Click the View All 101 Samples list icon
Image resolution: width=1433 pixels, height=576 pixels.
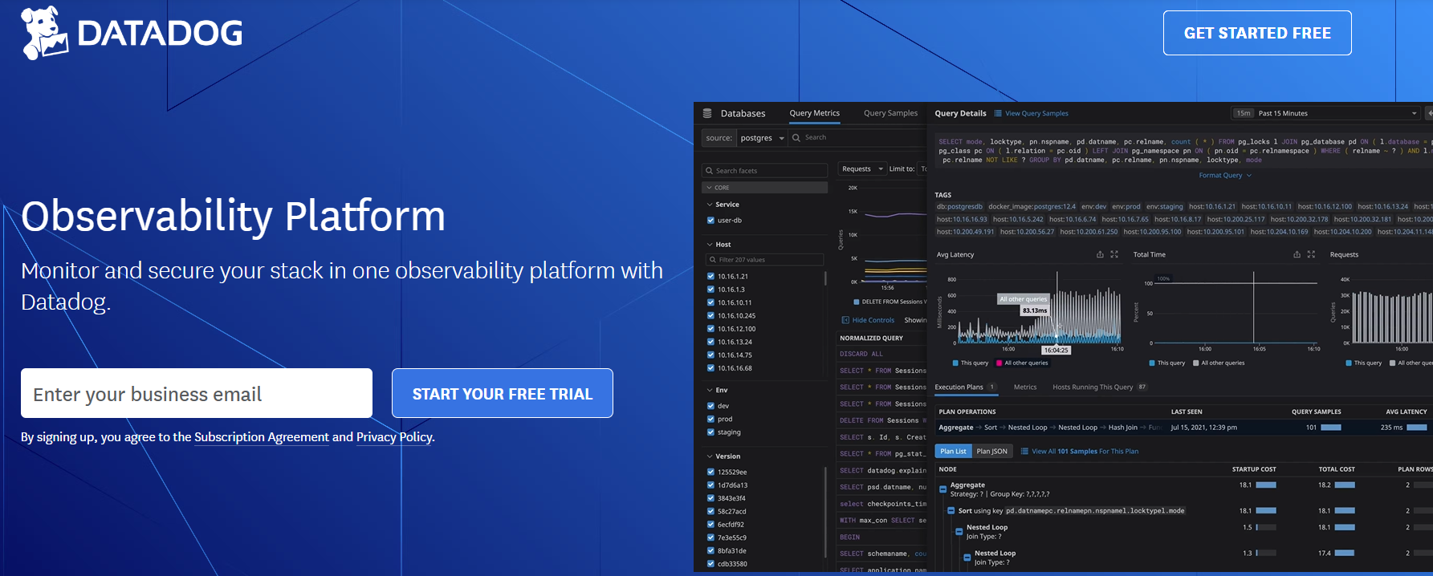click(1024, 451)
